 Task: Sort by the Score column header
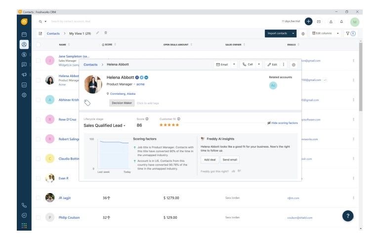pyautogui.click(x=109, y=44)
